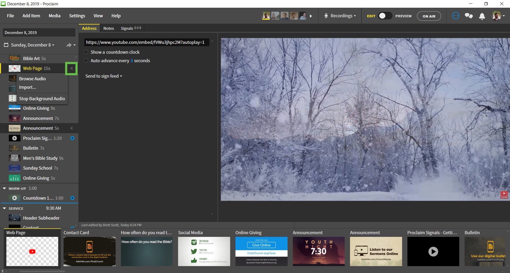Open the Recordings dropdown
The width and height of the screenshot is (510, 273).
tap(340, 16)
